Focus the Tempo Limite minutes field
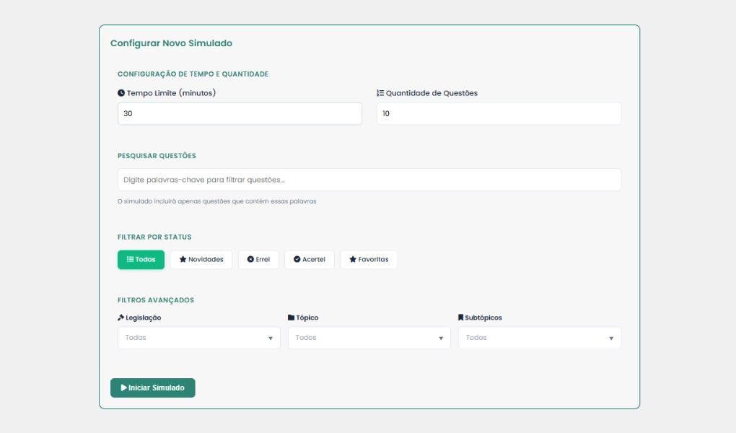 pyautogui.click(x=240, y=114)
